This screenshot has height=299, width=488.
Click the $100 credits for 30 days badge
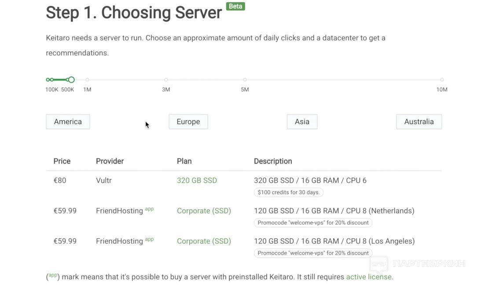289,192
